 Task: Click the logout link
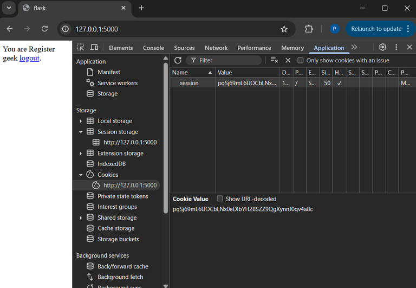coord(29,58)
